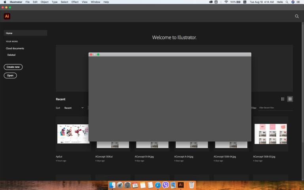Open the Trash in the dock
Image resolution: width=304 pixels, height=190 pixels.
[x=192, y=185]
